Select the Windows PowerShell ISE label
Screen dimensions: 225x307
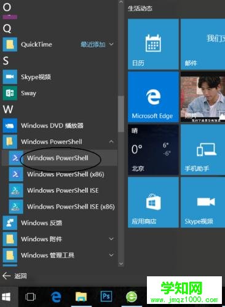[x=63, y=190]
